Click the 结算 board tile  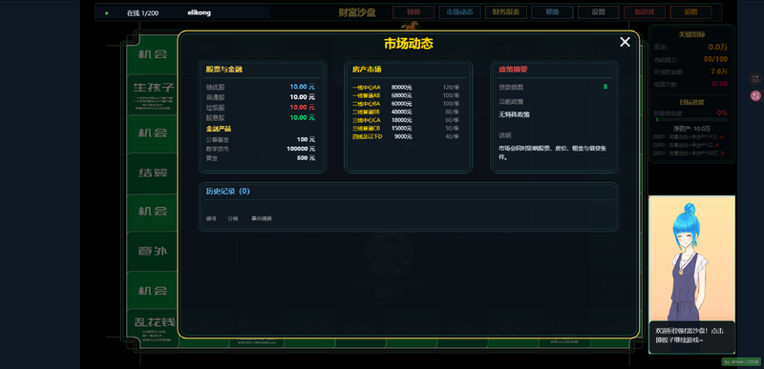[153, 174]
